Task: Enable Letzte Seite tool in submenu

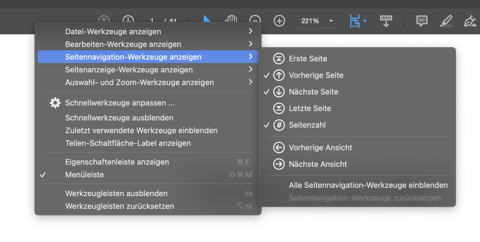Action: 357,108
